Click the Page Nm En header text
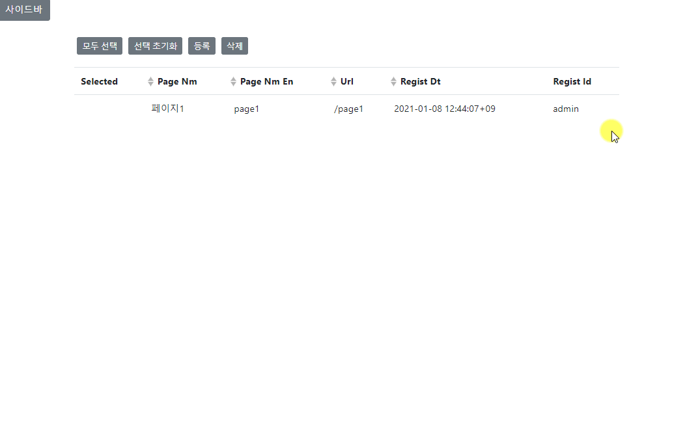This screenshot has height=426, width=685. [x=266, y=82]
